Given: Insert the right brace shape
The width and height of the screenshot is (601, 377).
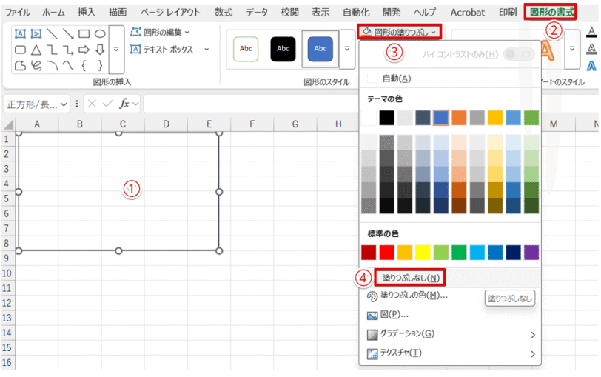Looking at the screenshot, I should coord(100,66).
